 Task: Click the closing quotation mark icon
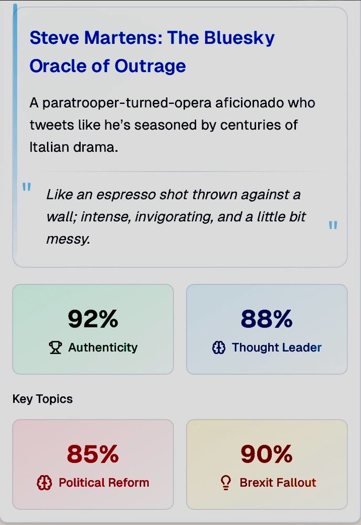click(333, 225)
